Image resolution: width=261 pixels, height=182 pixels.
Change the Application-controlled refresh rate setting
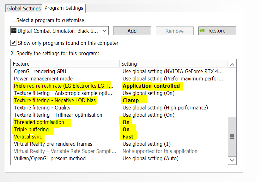click(x=151, y=86)
